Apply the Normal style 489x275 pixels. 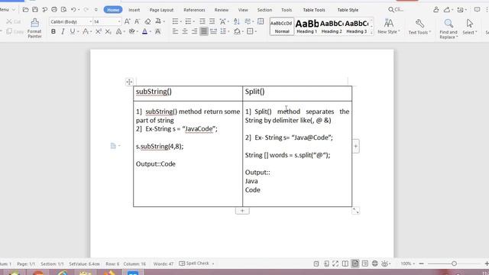(x=282, y=26)
